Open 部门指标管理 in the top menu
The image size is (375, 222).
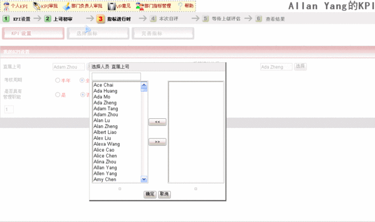[x=158, y=6]
